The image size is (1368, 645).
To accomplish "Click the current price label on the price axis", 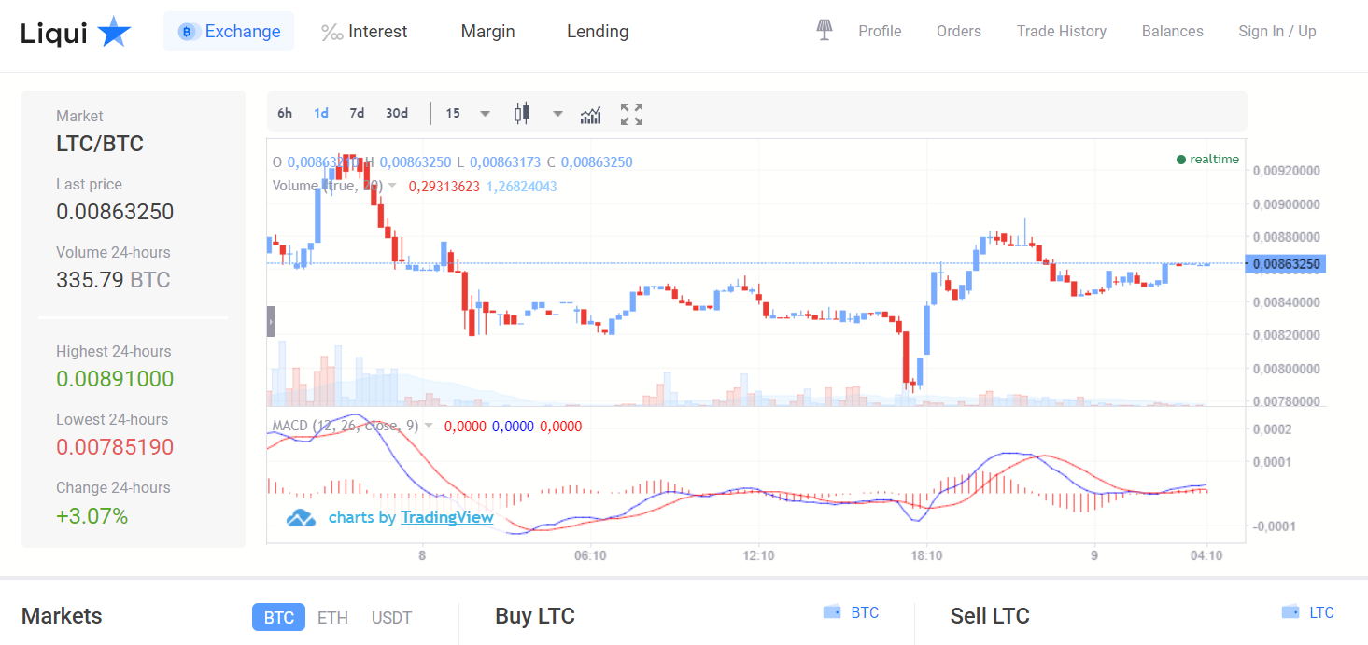I will pyautogui.click(x=1286, y=264).
